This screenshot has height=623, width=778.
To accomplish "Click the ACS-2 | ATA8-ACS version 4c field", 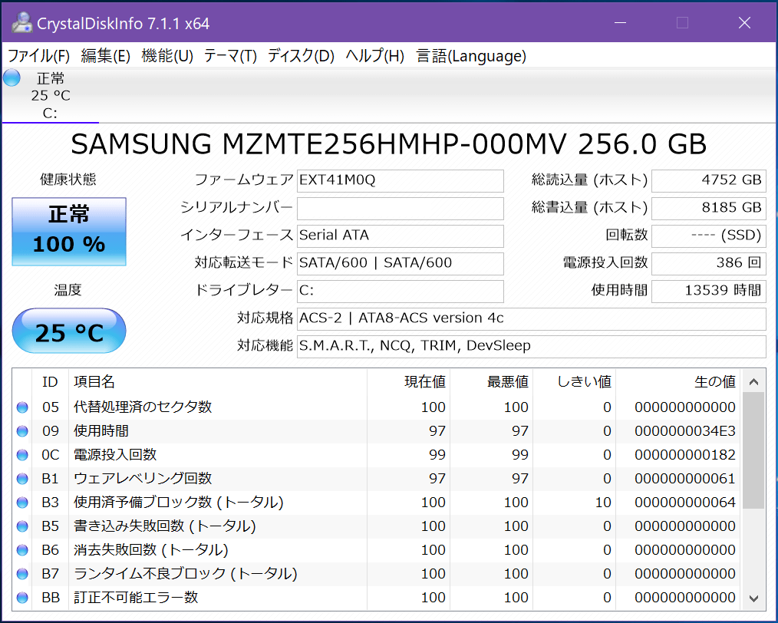I will tap(532, 318).
